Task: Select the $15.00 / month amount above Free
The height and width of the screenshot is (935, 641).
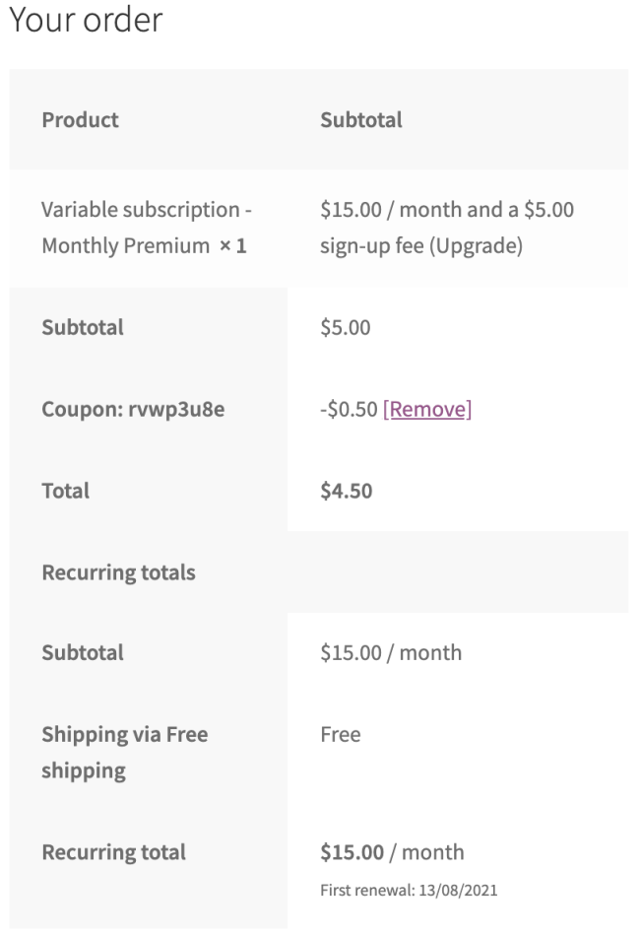Action: pyautogui.click(x=391, y=652)
